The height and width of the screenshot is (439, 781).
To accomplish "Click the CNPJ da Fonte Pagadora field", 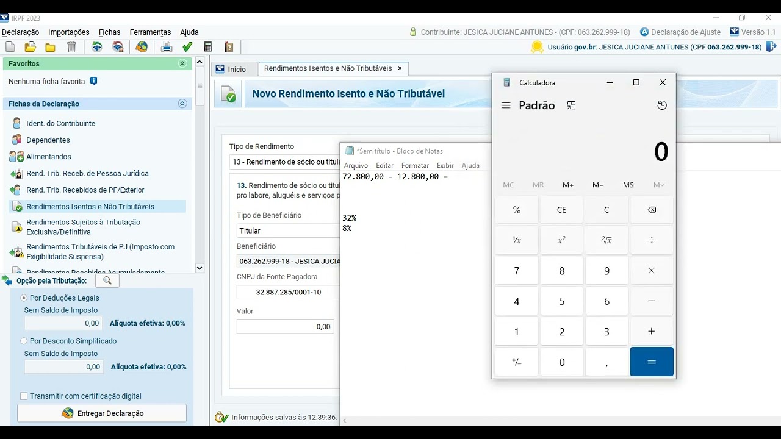I will tap(288, 292).
